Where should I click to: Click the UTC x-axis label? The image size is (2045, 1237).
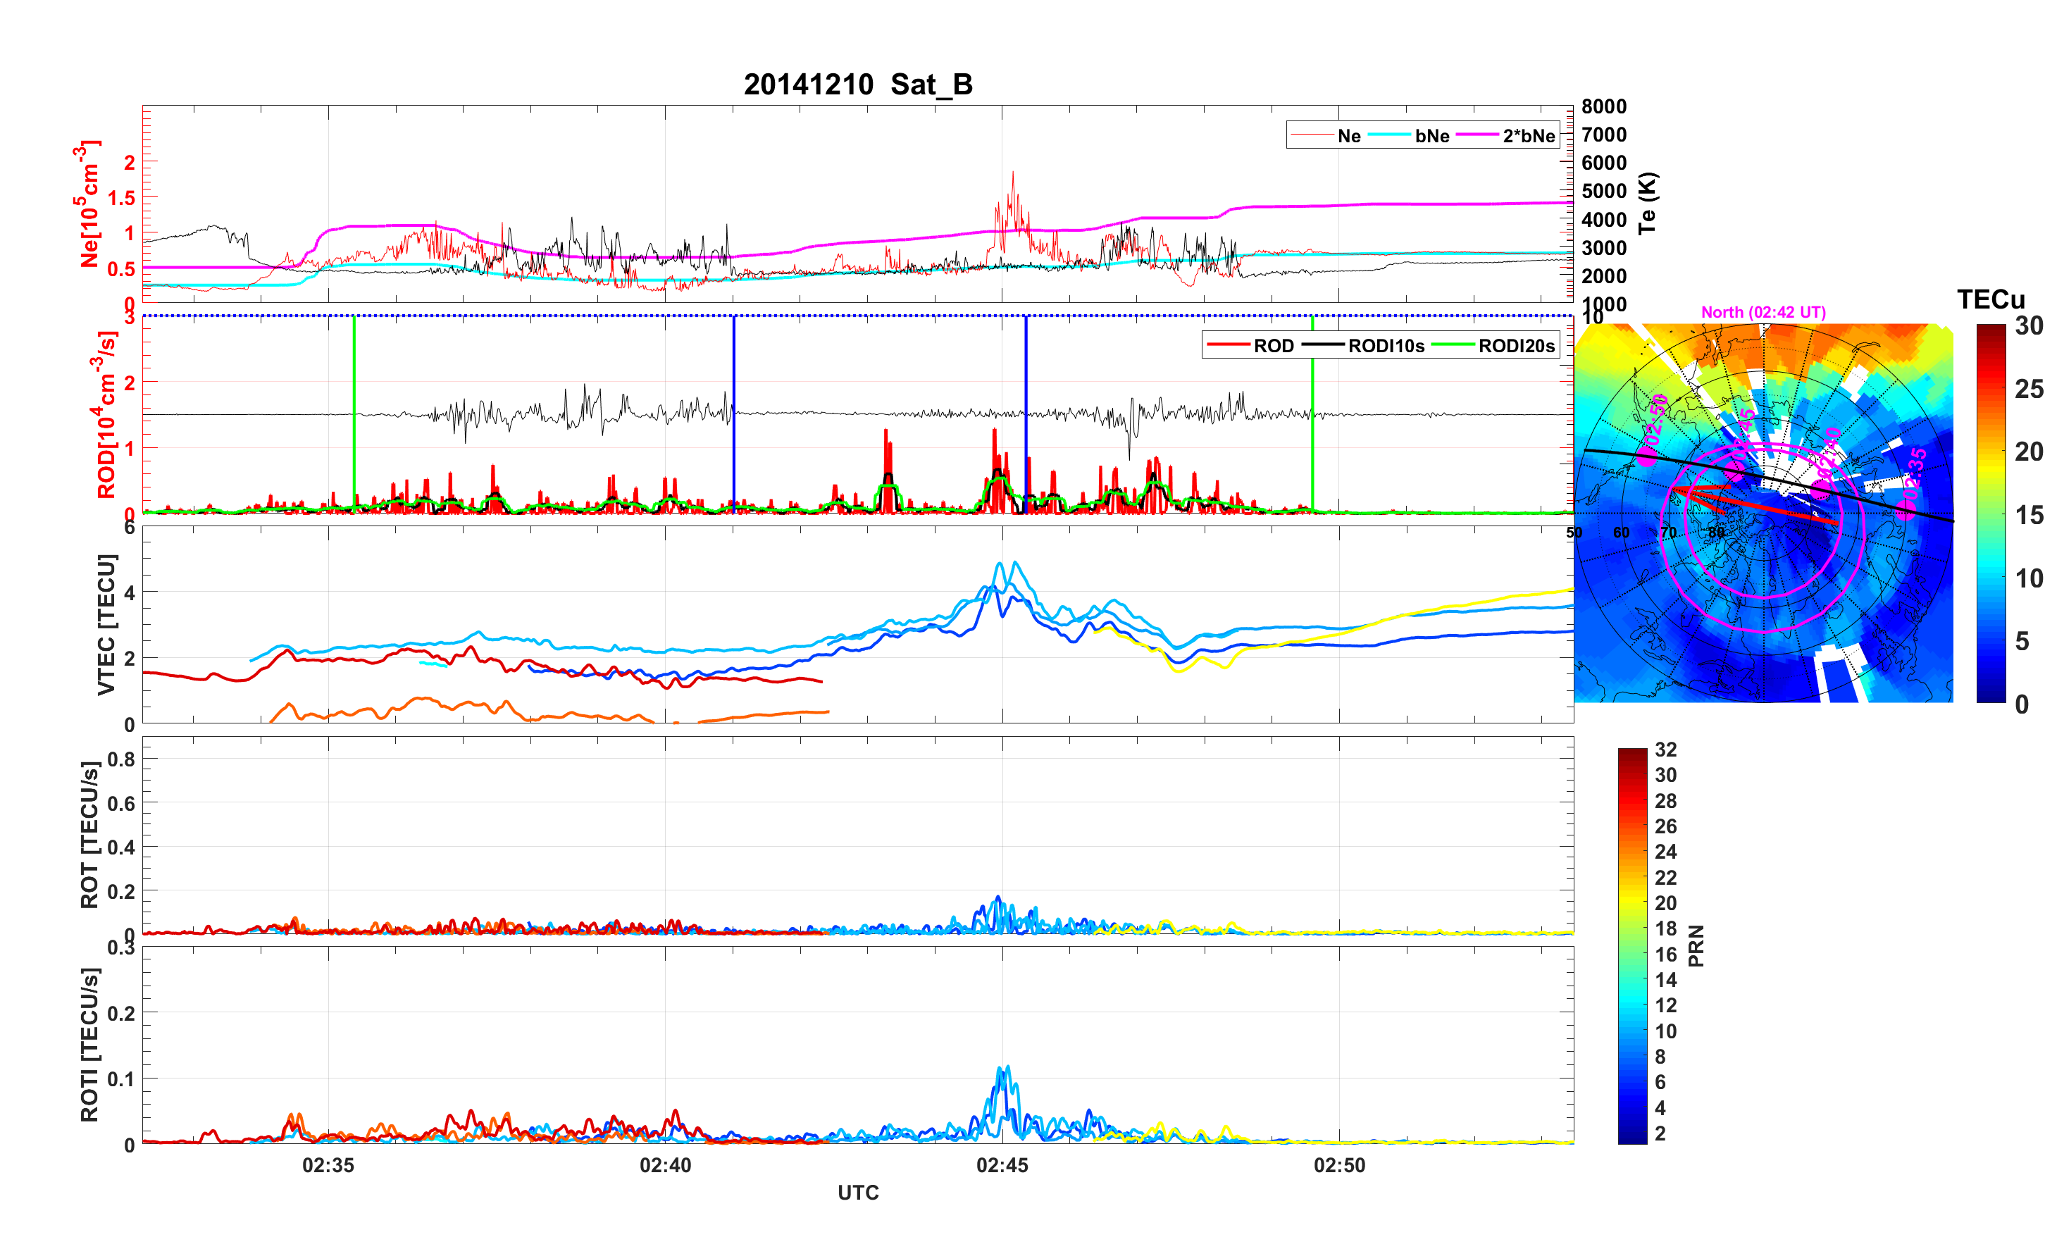(857, 1192)
